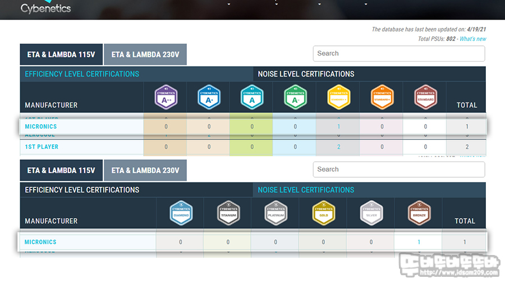Click the blue A+ noise badge

[x=209, y=97]
